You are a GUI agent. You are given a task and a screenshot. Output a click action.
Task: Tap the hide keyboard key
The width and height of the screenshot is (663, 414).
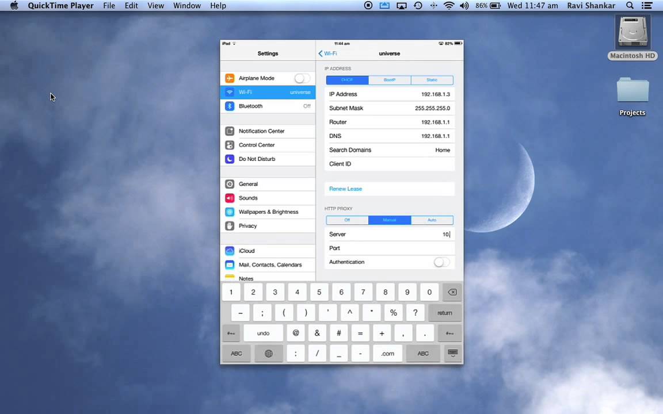(x=452, y=354)
